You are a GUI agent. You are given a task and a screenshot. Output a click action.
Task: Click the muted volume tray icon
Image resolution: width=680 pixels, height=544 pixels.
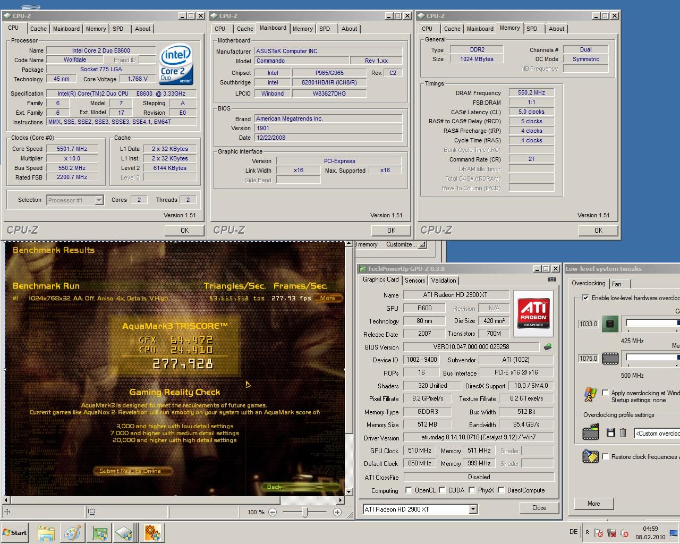point(624,533)
